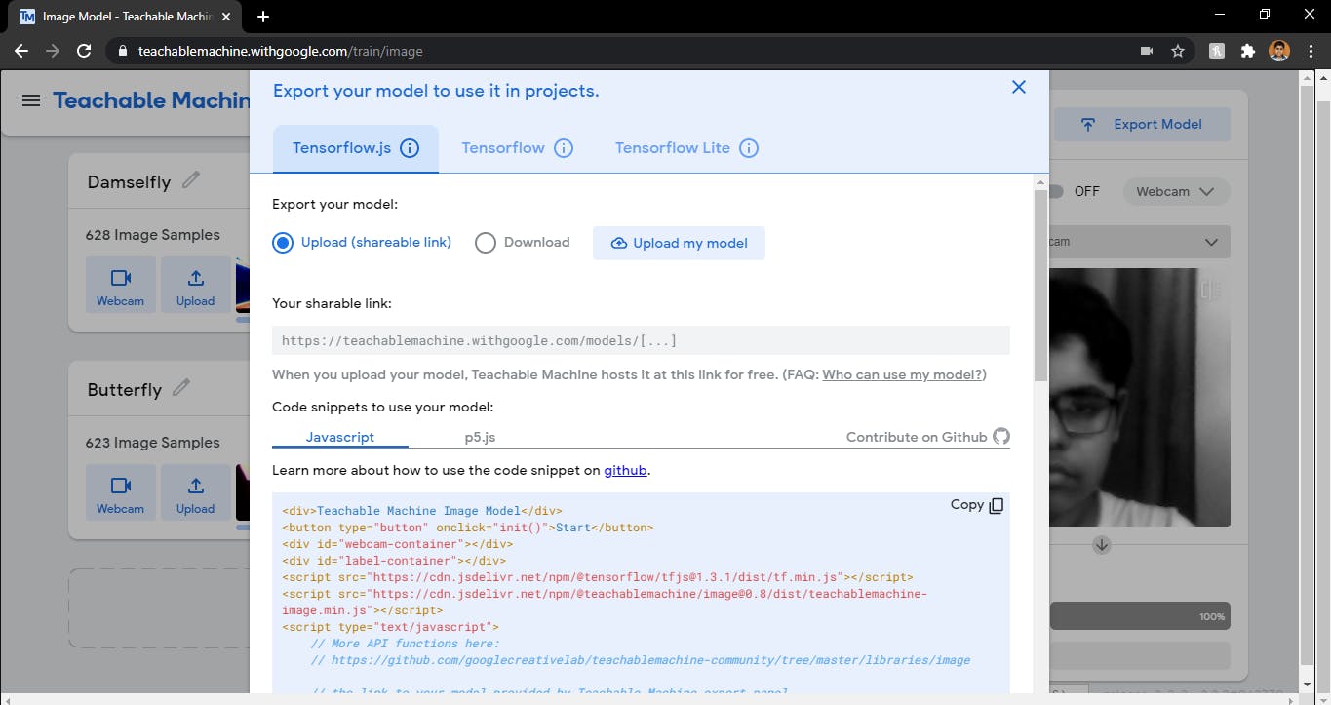Bookmark this page with the star icon

(x=1177, y=51)
